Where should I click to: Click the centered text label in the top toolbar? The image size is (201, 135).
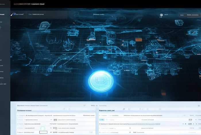pyautogui.click(x=99, y=14)
